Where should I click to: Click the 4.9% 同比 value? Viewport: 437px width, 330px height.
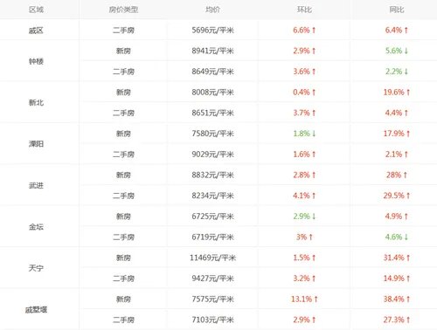click(x=397, y=217)
